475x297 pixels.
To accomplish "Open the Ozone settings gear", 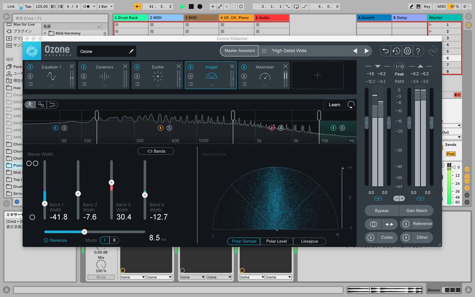I will [x=407, y=51].
